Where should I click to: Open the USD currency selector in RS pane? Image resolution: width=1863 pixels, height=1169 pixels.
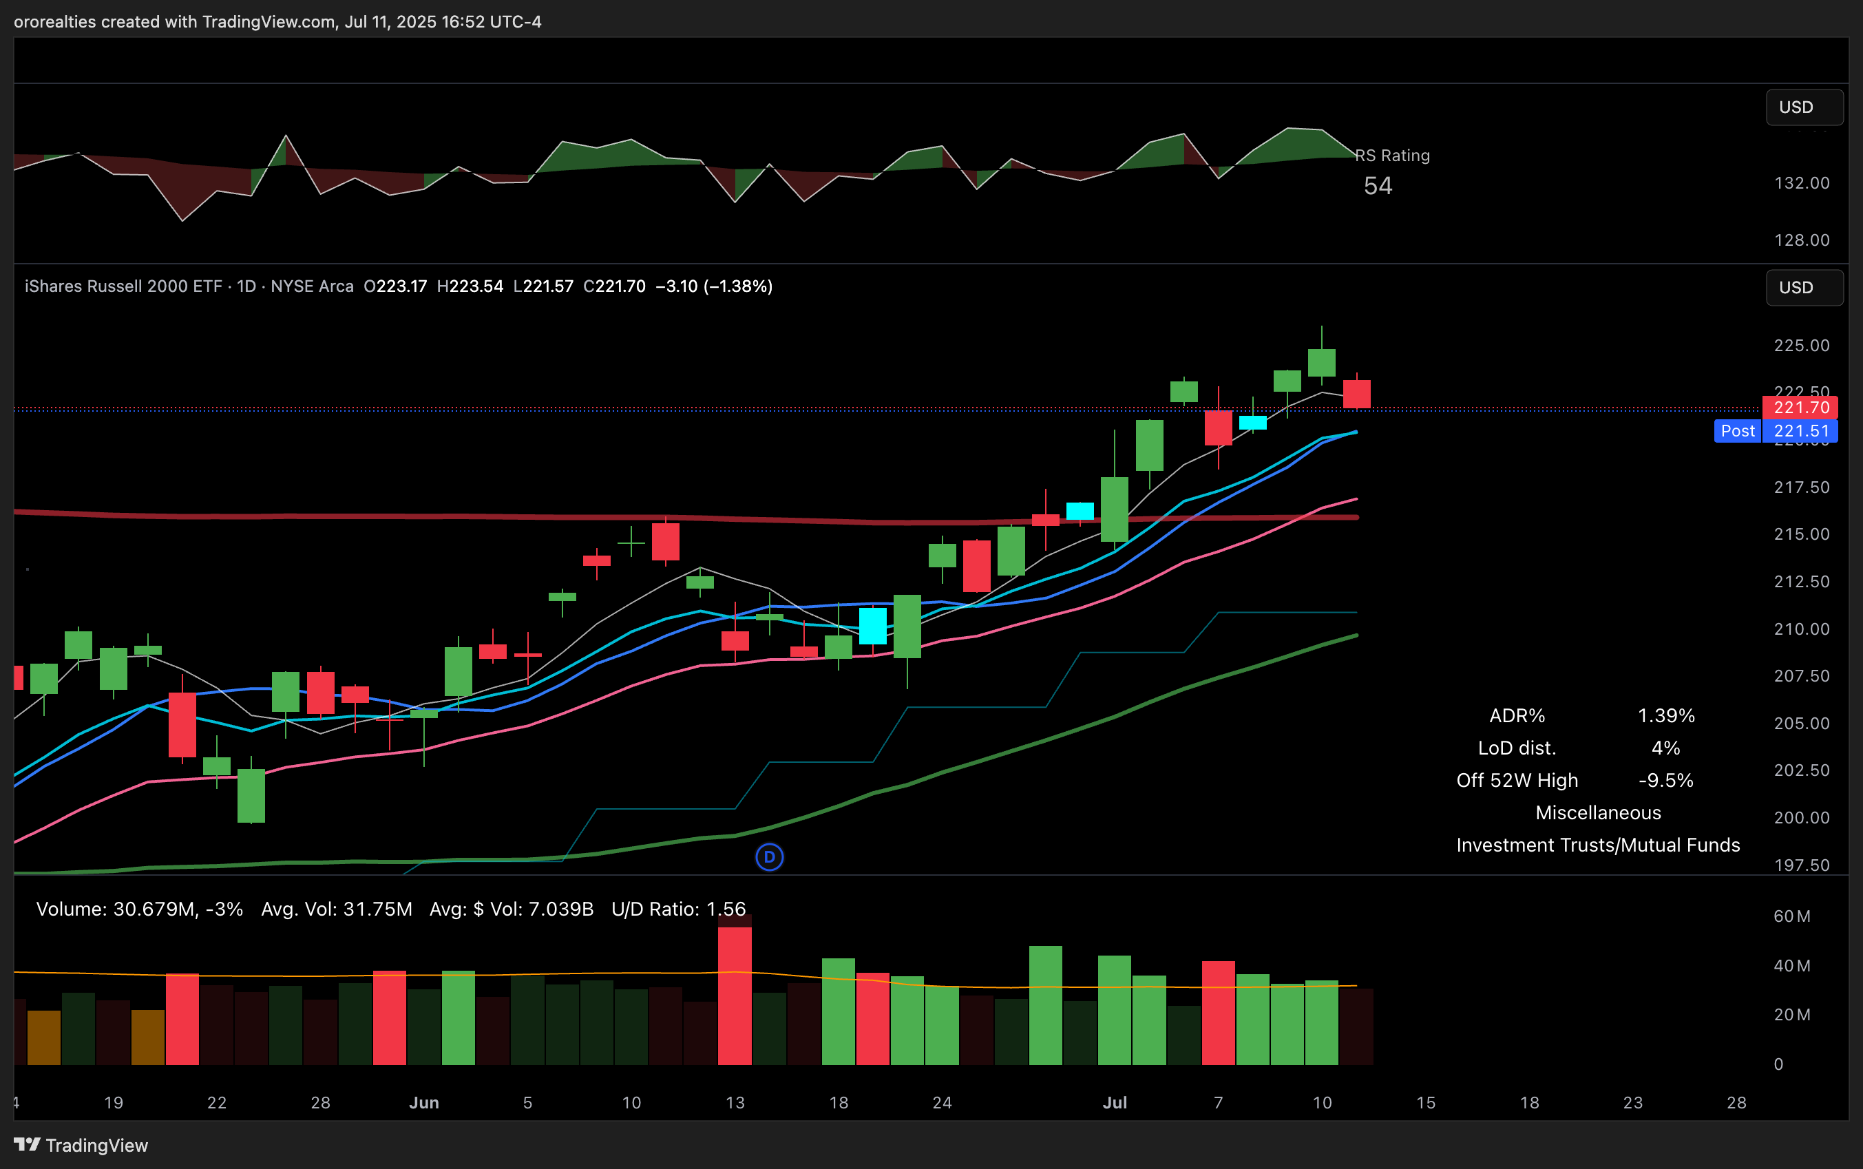[x=1804, y=107]
